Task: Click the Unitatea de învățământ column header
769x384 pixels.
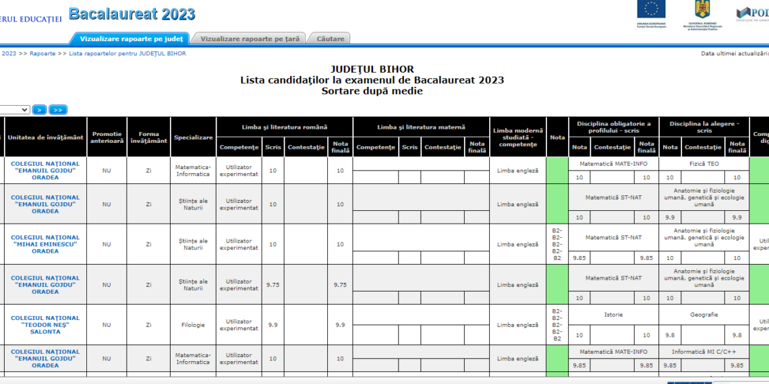Action: (45, 137)
